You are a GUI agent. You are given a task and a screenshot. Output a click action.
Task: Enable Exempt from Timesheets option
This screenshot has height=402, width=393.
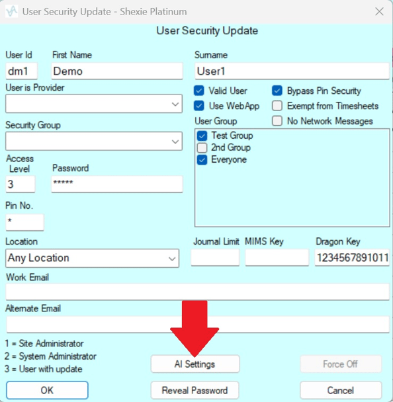tap(277, 106)
